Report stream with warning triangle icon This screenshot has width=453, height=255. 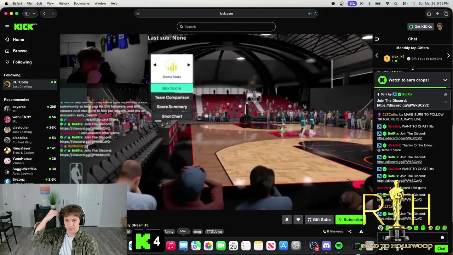[x=361, y=232]
